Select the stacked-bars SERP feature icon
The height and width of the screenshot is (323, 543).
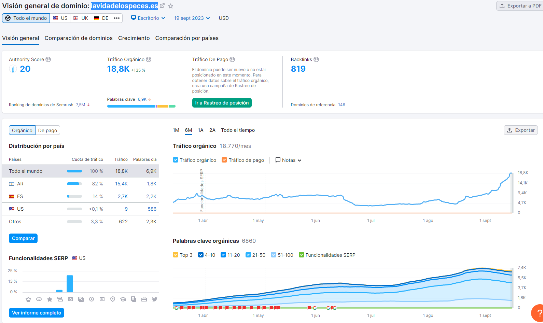(60, 299)
